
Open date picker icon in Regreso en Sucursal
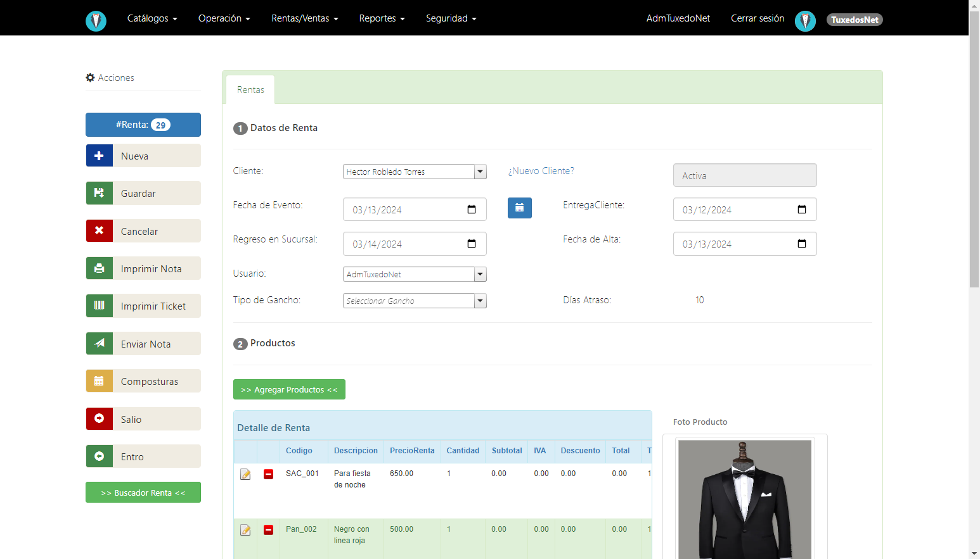472,244
